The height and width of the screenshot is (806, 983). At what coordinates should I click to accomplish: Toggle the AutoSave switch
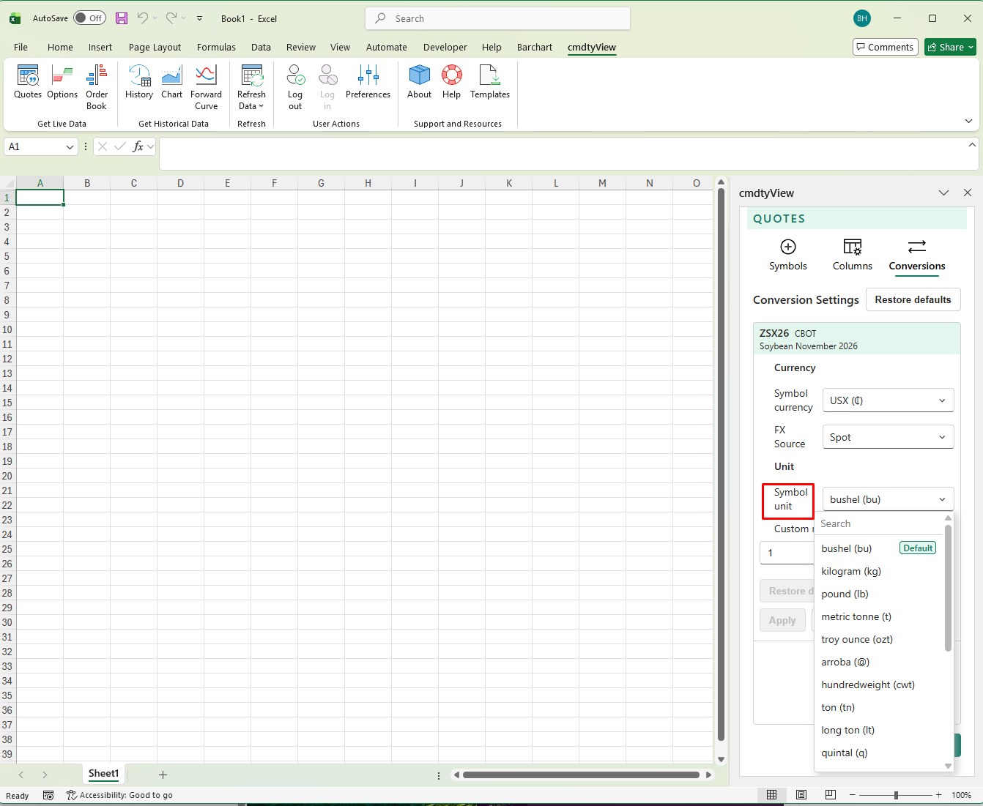pos(90,18)
